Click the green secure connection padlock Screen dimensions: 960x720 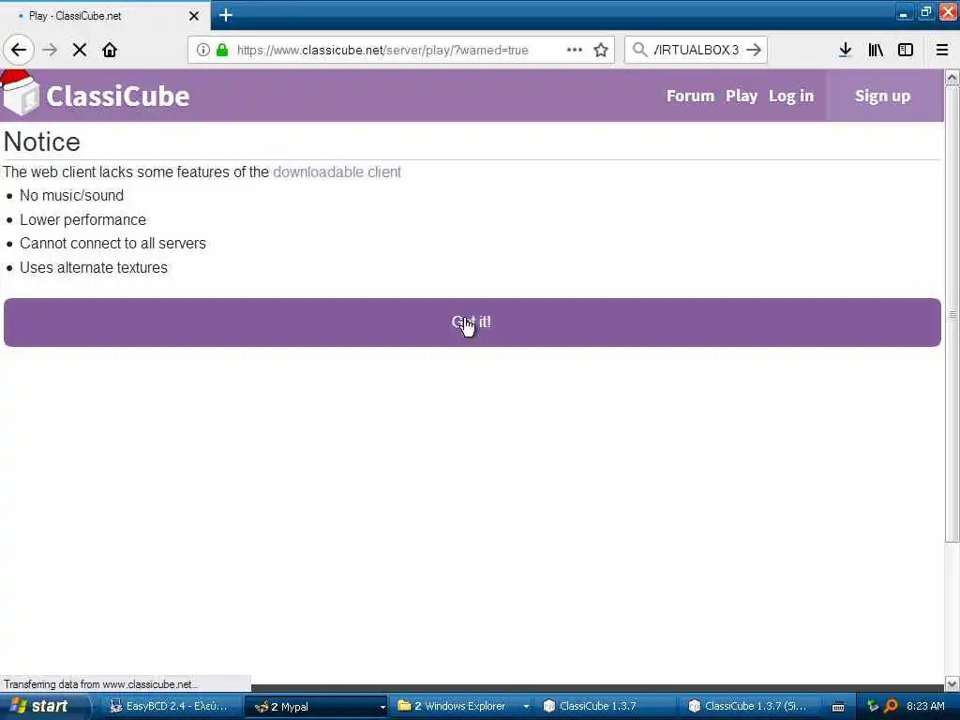click(222, 51)
